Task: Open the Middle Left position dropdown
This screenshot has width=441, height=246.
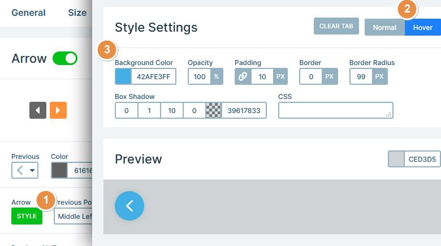Action: click(x=73, y=216)
